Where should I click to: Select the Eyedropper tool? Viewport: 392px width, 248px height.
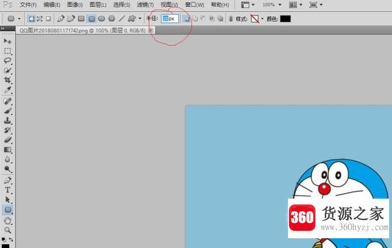pyautogui.click(x=7, y=90)
